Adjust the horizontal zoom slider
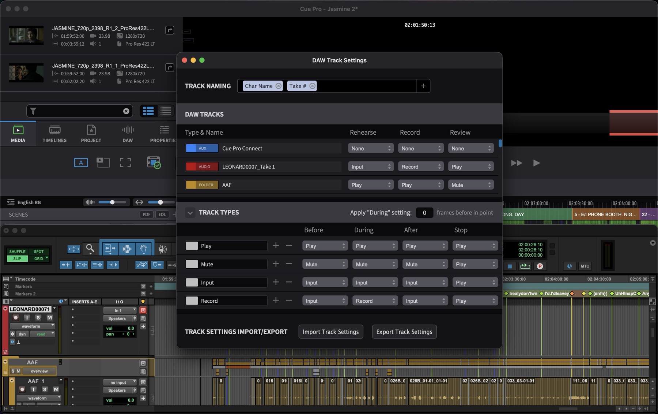Screen dimensions: 658x414 [160, 202]
